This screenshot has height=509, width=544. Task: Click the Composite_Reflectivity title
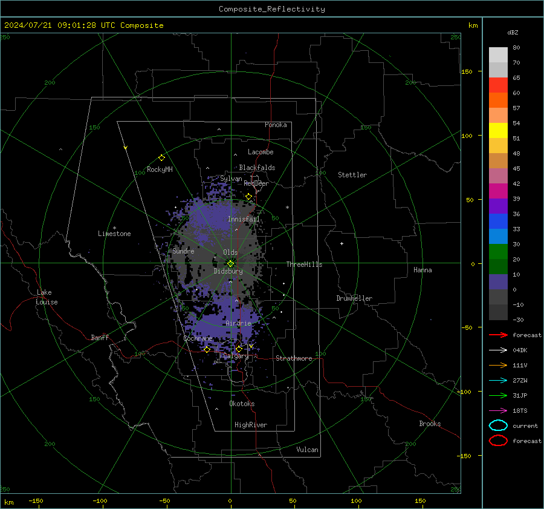pyautogui.click(x=271, y=9)
